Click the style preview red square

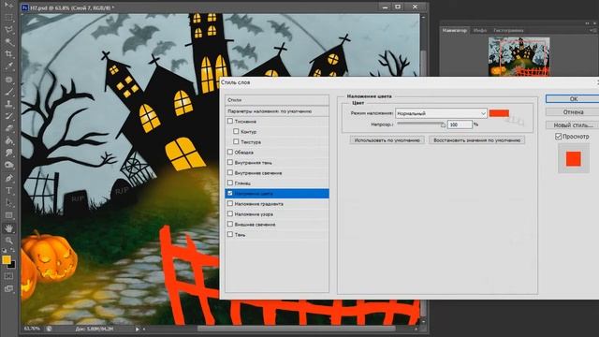click(574, 158)
